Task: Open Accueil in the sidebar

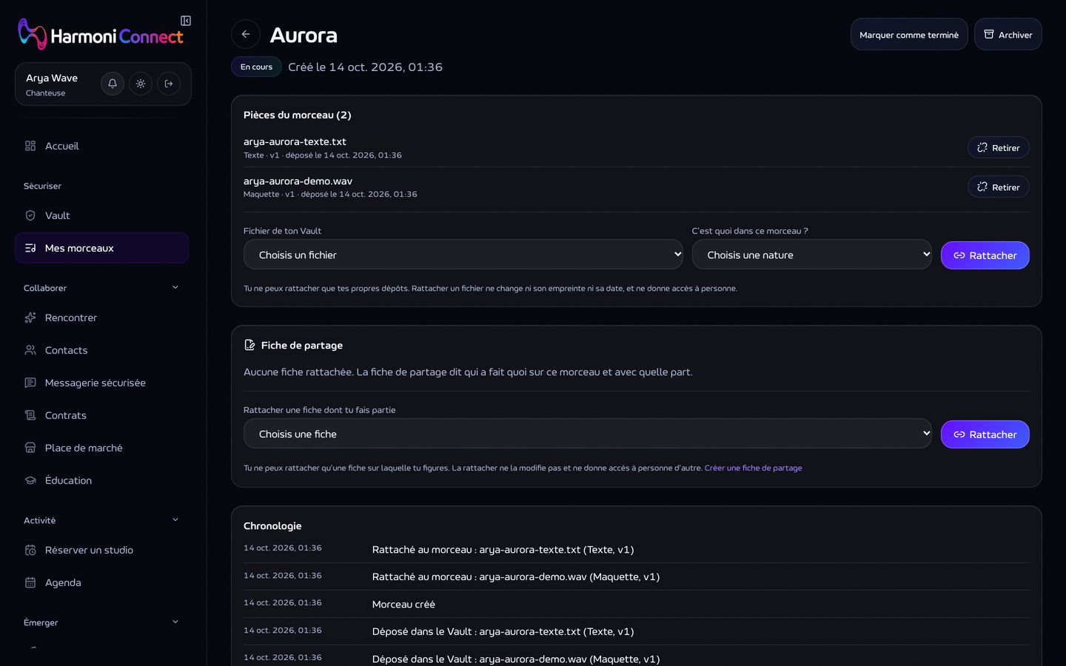Action: pyautogui.click(x=101, y=146)
